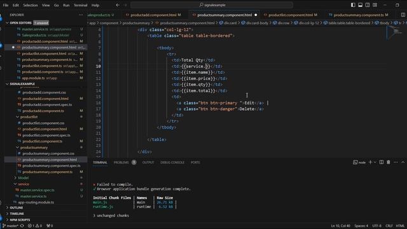Viewport: 407px width, 229px height.
Task: Click unsaved dot on productsummary.component.html tab
Action: [256, 15]
